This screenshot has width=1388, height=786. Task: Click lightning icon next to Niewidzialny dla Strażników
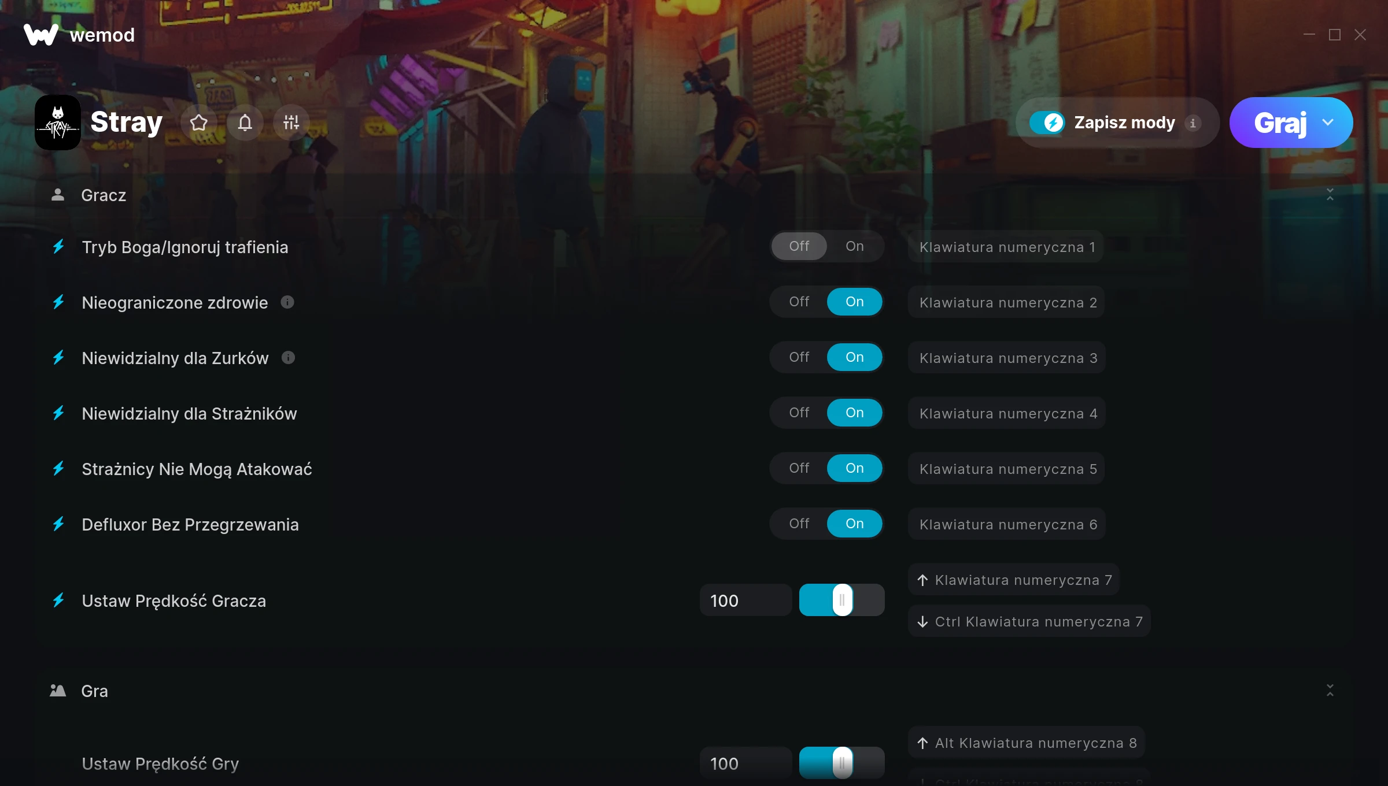click(58, 413)
